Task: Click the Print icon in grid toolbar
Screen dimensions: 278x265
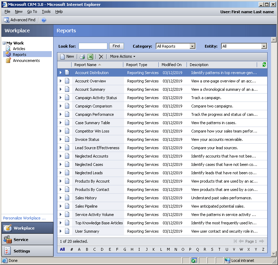Action: point(82,57)
